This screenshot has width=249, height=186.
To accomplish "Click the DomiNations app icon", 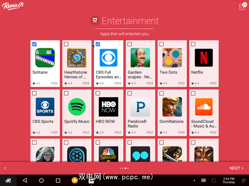I will [172, 107].
